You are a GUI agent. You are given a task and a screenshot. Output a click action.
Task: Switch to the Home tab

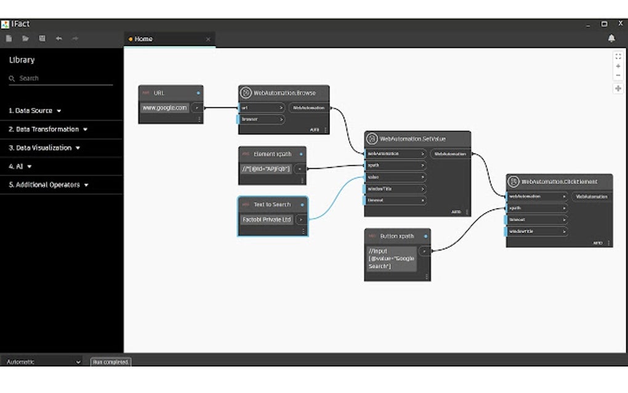[142, 39]
